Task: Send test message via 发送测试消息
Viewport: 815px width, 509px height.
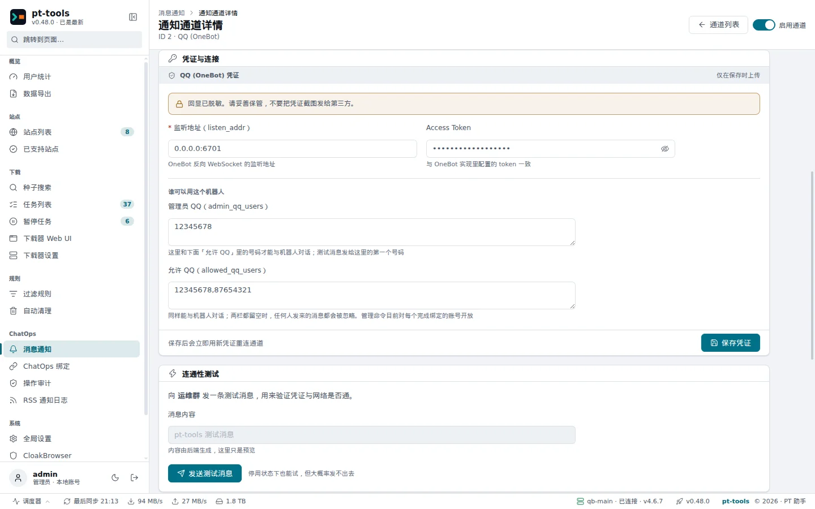Action: [x=205, y=473]
